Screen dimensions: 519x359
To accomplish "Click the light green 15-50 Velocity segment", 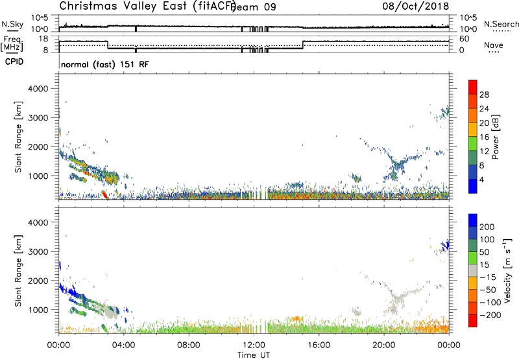I will 473,258.
